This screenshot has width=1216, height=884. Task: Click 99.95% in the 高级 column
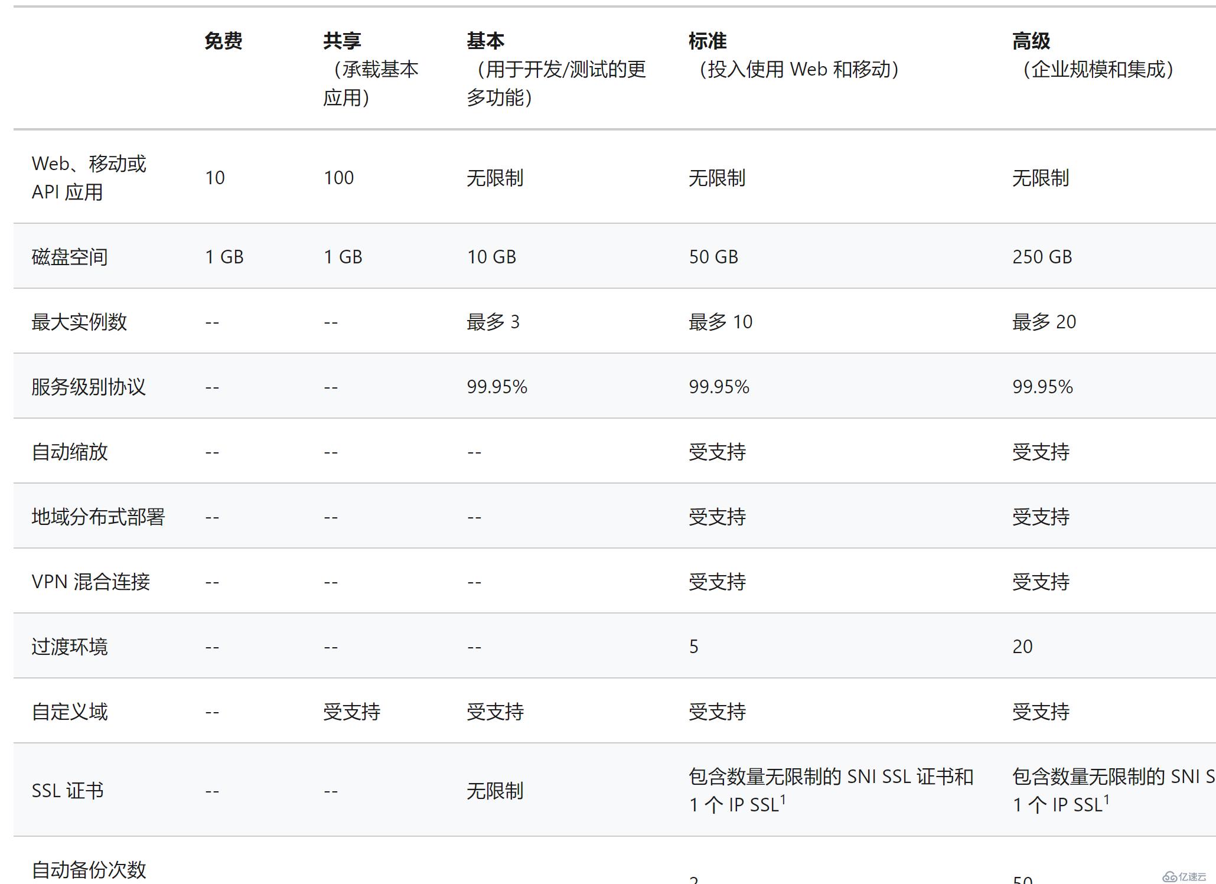(1043, 387)
